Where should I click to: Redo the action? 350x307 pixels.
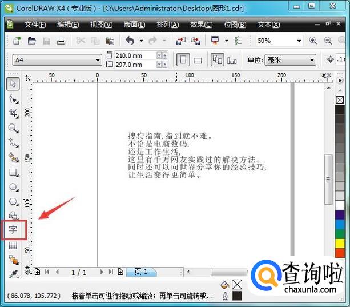[x=153, y=41]
